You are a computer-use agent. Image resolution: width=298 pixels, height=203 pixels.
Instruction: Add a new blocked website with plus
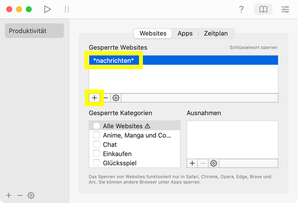[95, 98]
